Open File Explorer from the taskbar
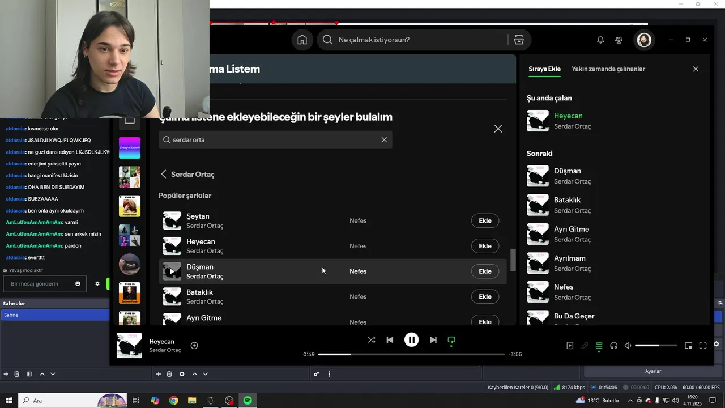 coord(192,401)
